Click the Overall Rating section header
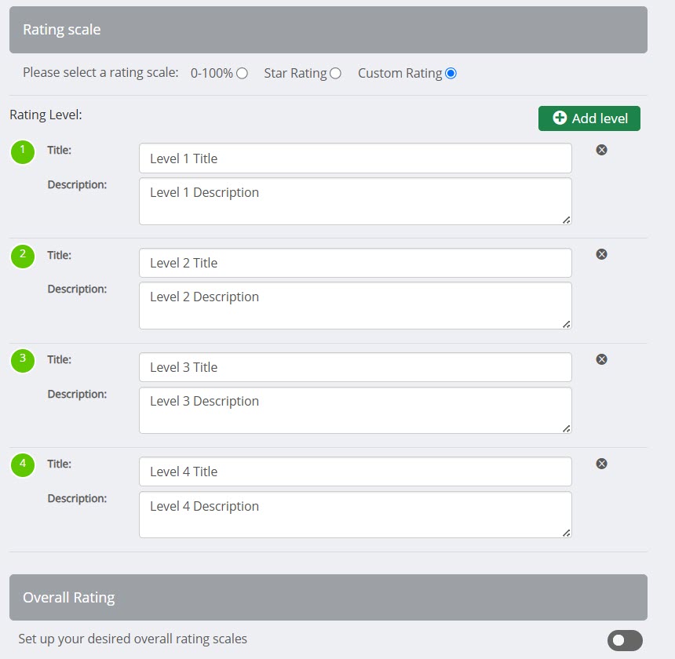This screenshot has height=659, width=675. (x=328, y=598)
